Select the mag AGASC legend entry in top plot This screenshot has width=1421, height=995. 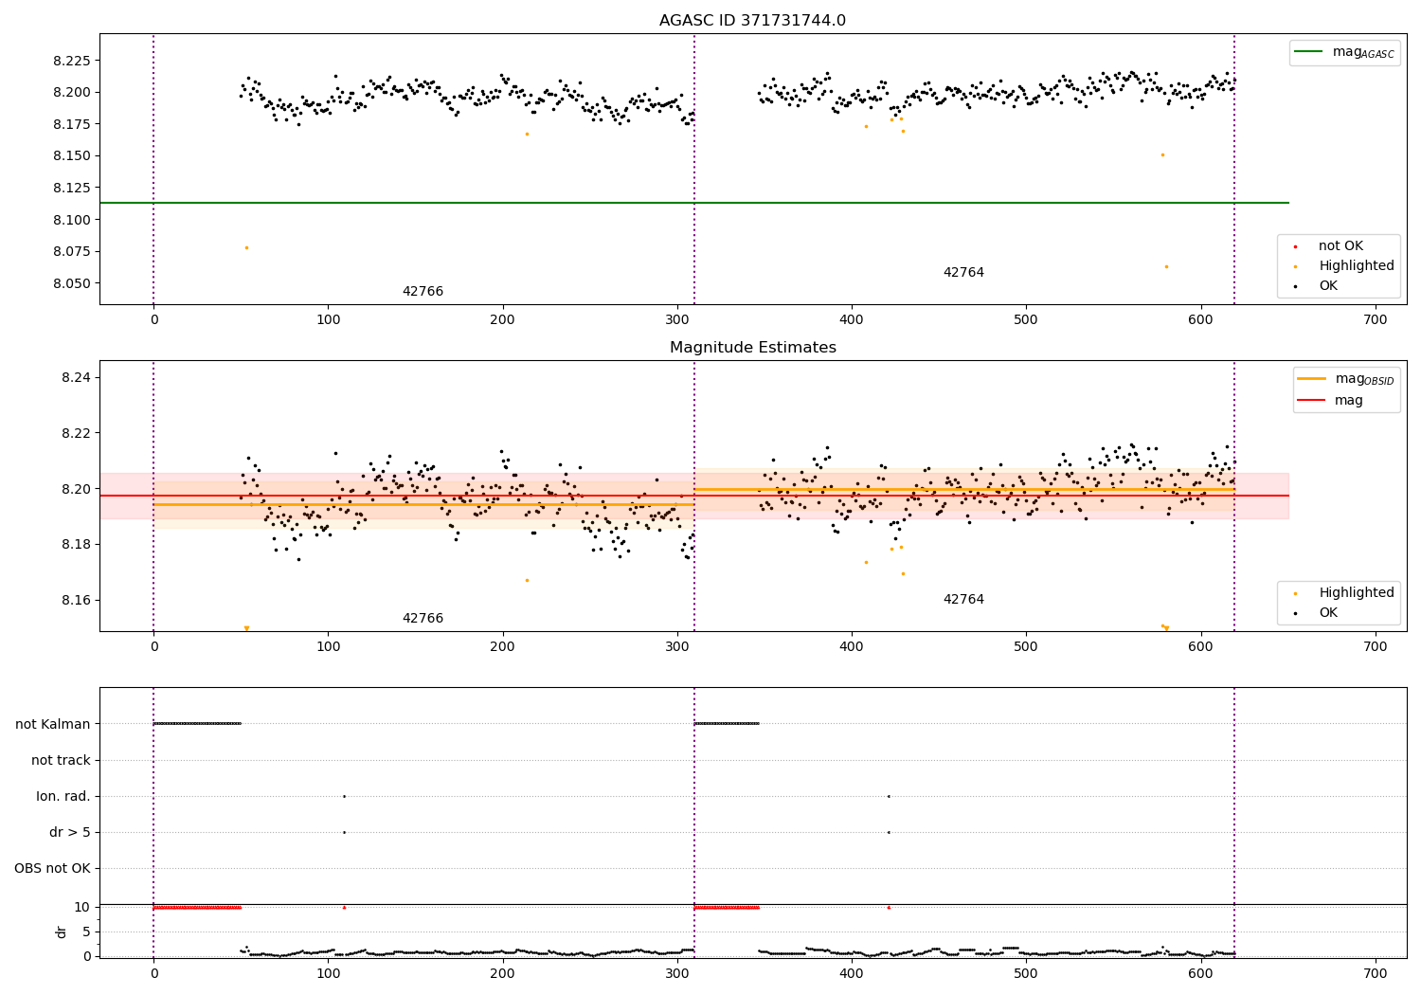point(1344,52)
